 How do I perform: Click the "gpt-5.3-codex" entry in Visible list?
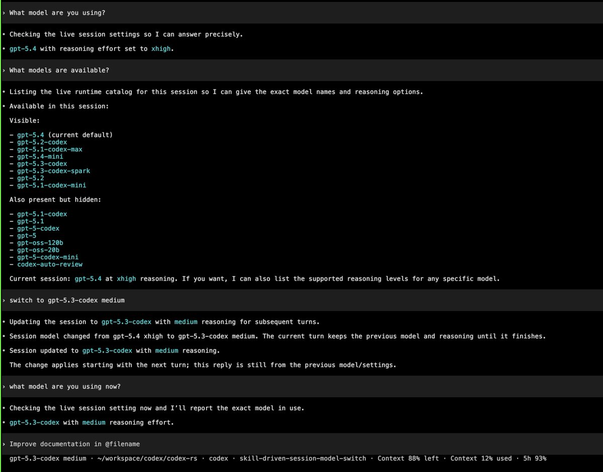(42, 164)
